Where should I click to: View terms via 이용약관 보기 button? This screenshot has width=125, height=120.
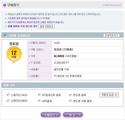pos(111,35)
